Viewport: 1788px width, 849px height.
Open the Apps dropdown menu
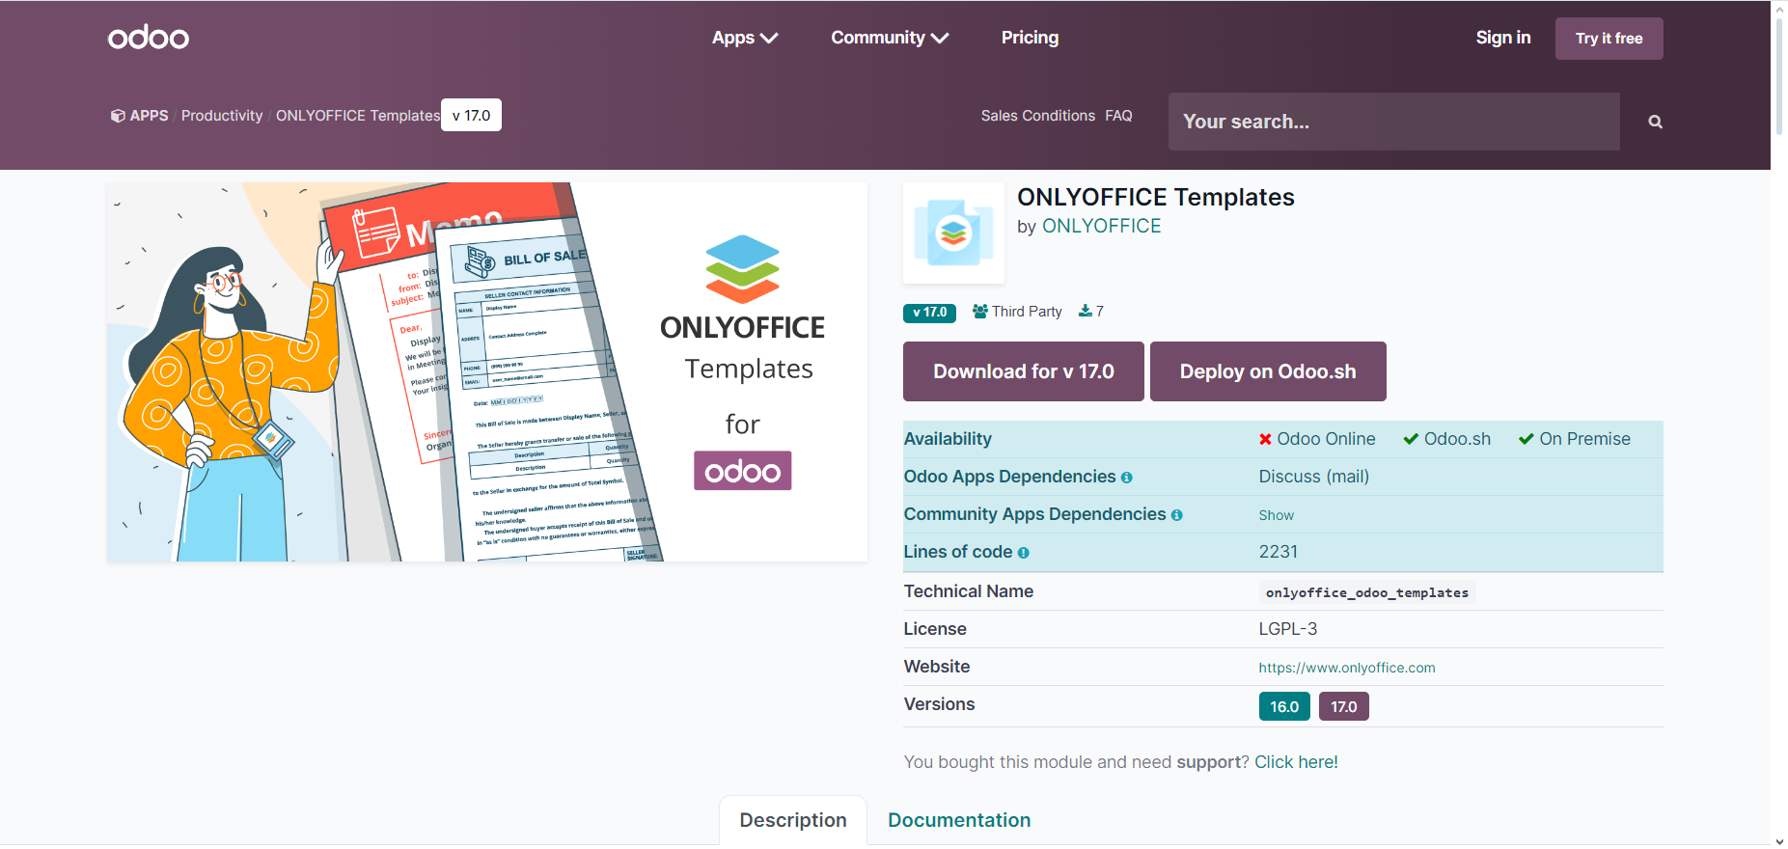click(744, 38)
